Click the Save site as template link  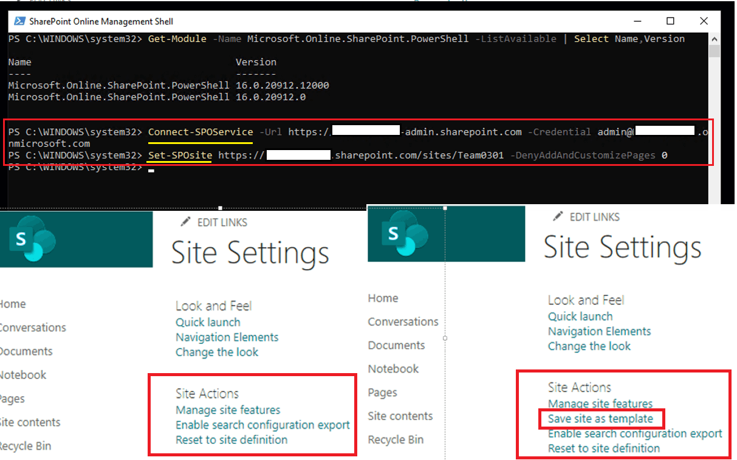click(600, 419)
